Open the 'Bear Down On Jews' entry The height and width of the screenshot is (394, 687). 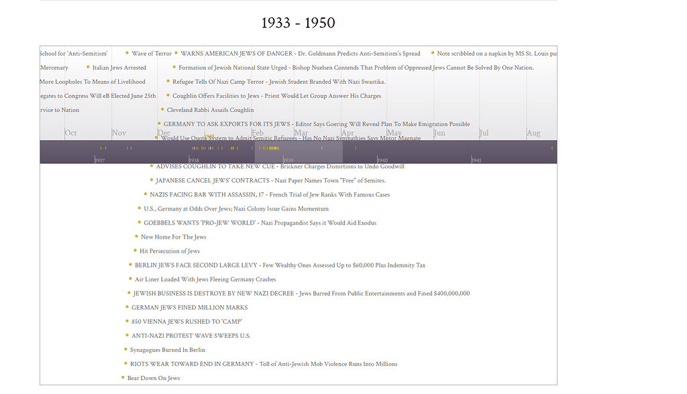pos(153,377)
